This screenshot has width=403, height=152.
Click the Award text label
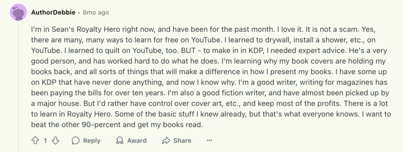click(137, 141)
